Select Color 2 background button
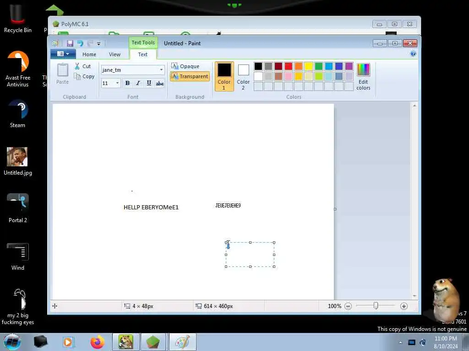469x351 pixels. pos(243,76)
